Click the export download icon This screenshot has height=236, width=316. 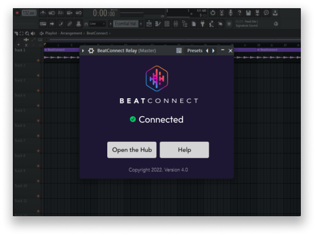click(x=275, y=13)
